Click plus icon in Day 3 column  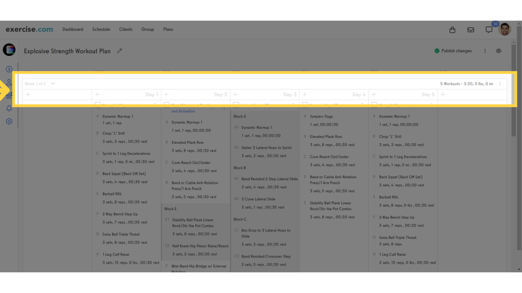[x=235, y=95]
